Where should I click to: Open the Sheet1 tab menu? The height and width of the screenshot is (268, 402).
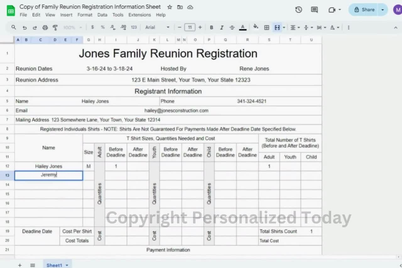(67, 265)
